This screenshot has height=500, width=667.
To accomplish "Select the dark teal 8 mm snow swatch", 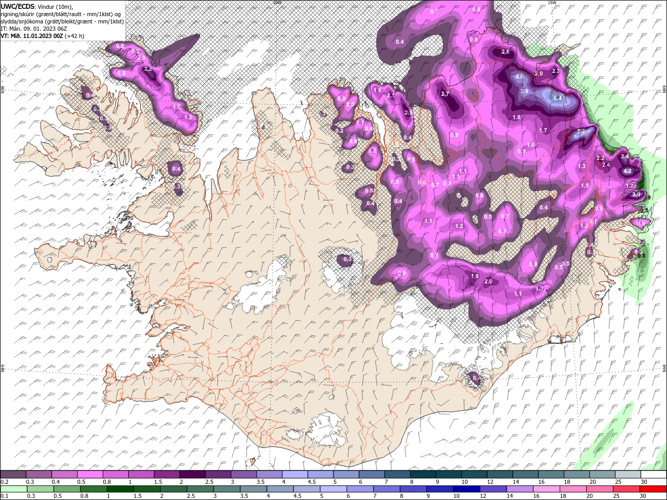I will tap(423, 474).
